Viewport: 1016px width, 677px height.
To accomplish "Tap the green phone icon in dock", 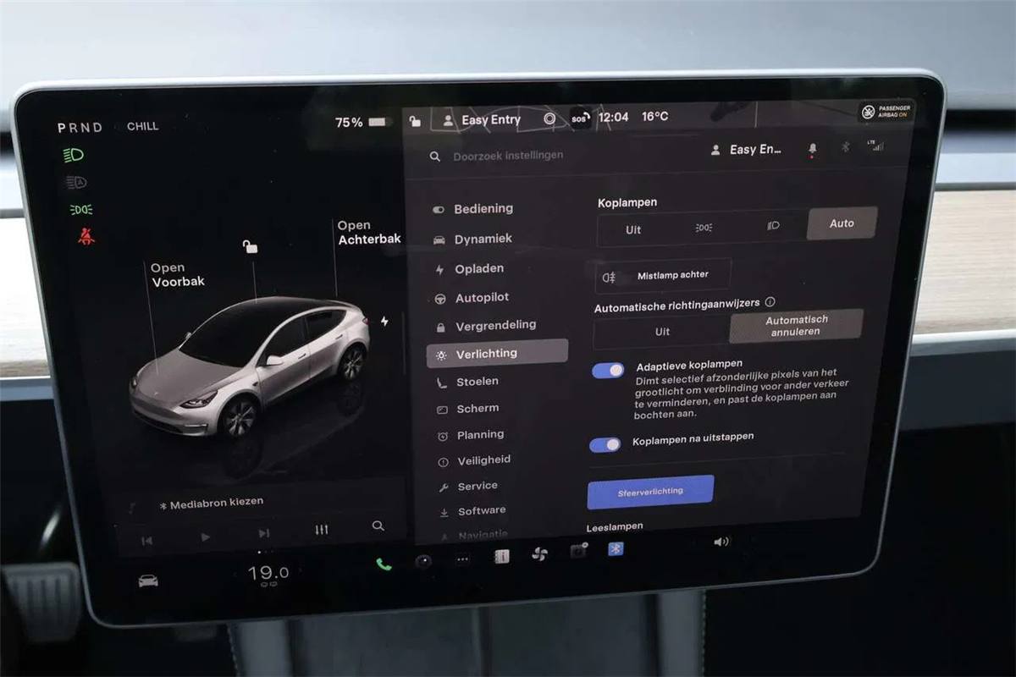I will [384, 564].
